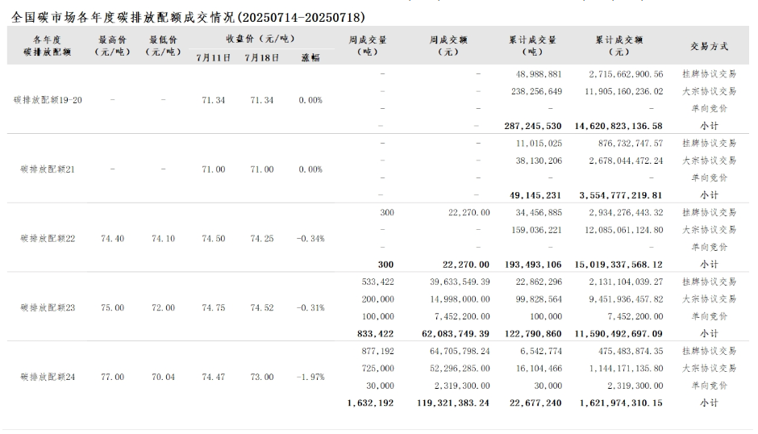Viewport: 758px width, 434px height.
Task: Click the 周成交额 column header
Action: 449,45
